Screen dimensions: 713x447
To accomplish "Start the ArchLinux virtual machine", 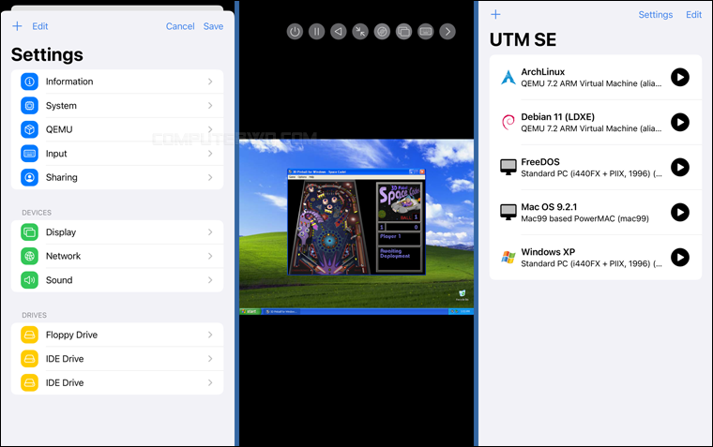I will pos(680,77).
